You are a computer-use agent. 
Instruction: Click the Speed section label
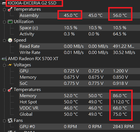pyautogui.click(x=20, y=40)
